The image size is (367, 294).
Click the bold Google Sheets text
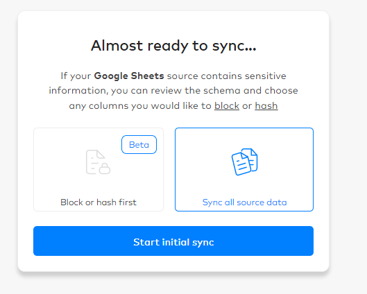pyautogui.click(x=129, y=76)
